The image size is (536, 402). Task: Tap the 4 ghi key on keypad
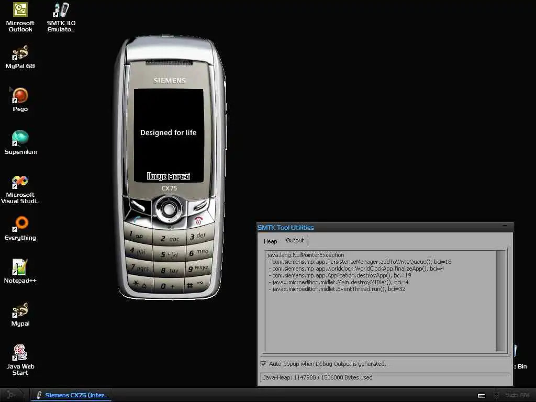(139, 251)
